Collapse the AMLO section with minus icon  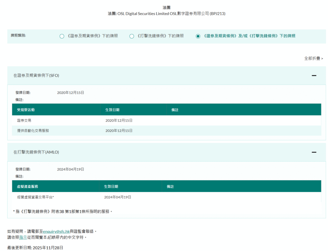pos(314,152)
